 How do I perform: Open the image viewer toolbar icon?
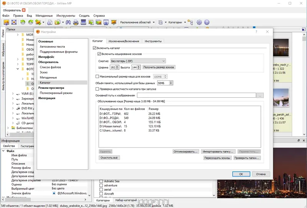click(x=6, y=22)
